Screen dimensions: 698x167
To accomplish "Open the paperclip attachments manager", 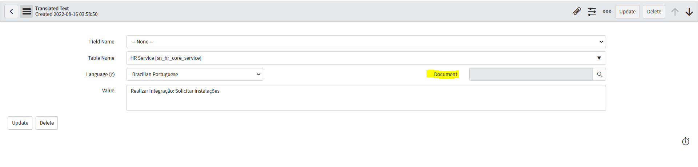I will (x=577, y=12).
